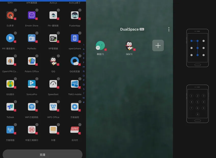
Task: Tap the NP管理器 app icon
Action: point(53,38)
